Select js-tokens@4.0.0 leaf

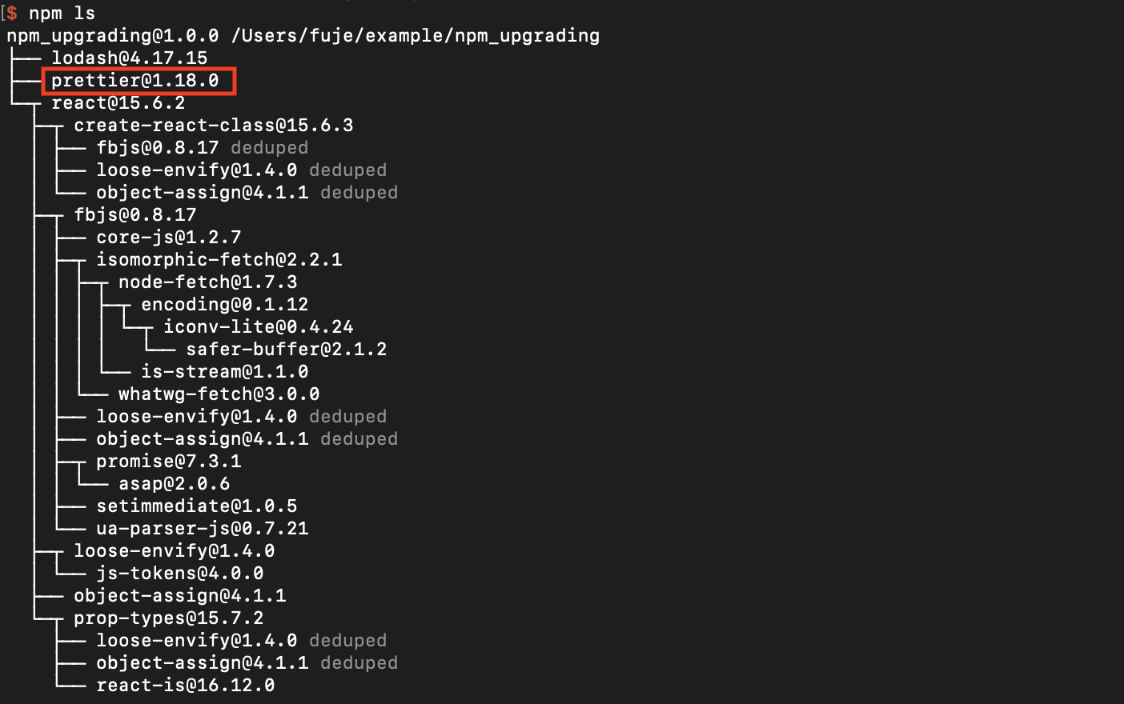pos(179,574)
